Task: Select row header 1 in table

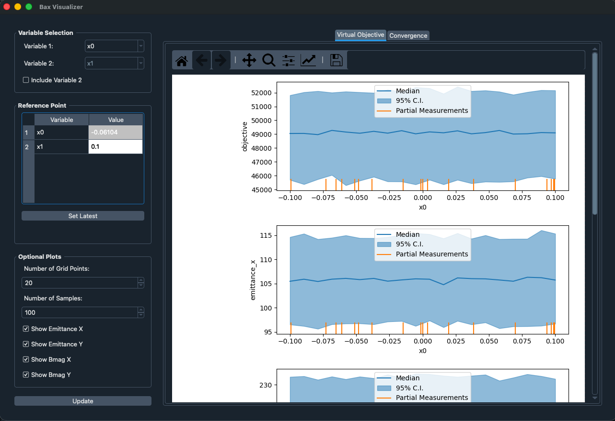Action: coord(28,133)
